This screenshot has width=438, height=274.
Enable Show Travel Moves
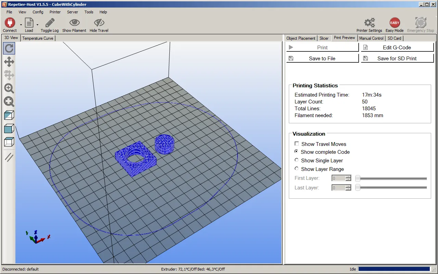pos(297,144)
